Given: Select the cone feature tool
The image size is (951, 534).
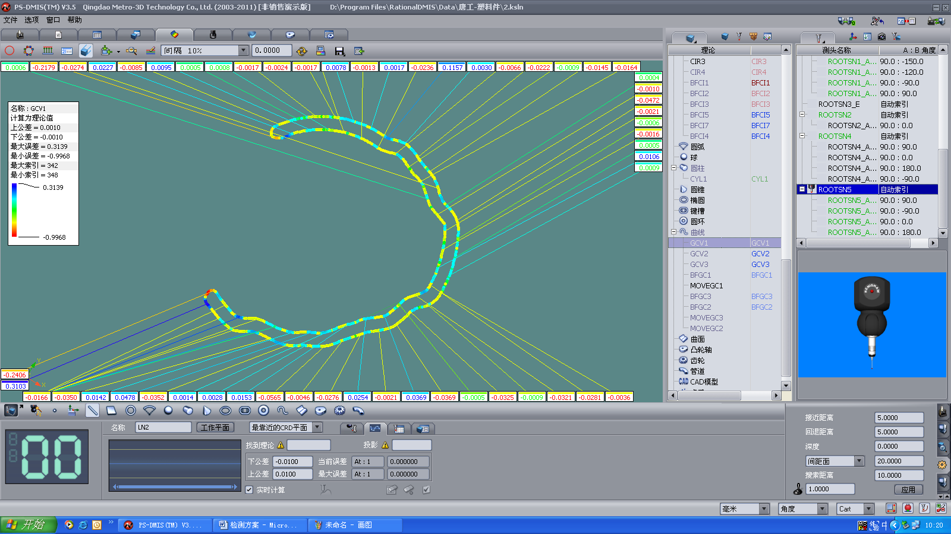Looking at the screenshot, I should [x=207, y=410].
